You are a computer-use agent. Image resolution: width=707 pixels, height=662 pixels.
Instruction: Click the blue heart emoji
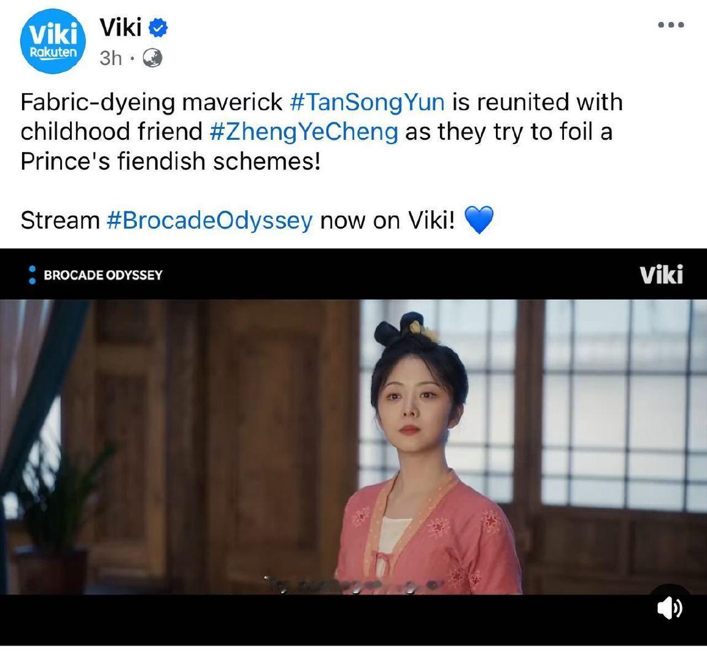click(479, 220)
